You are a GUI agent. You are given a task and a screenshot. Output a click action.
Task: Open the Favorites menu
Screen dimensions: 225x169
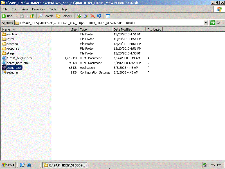(38, 9)
